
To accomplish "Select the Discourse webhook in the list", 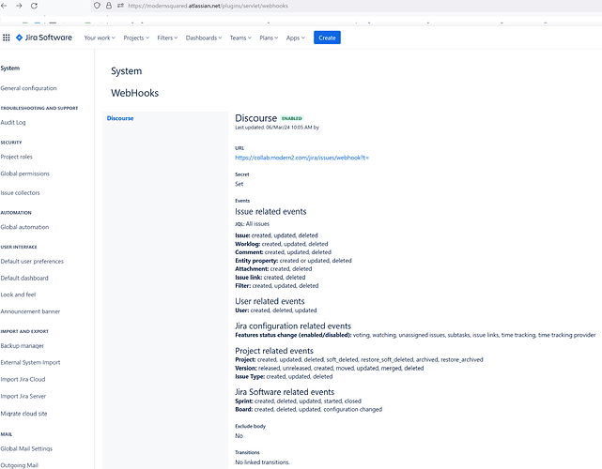I will (120, 118).
